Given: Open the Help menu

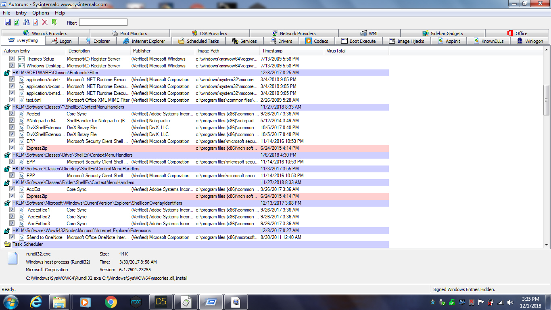Looking at the screenshot, I should (60, 13).
